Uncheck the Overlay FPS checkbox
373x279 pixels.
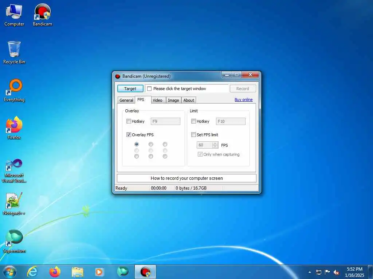[129, 135]
